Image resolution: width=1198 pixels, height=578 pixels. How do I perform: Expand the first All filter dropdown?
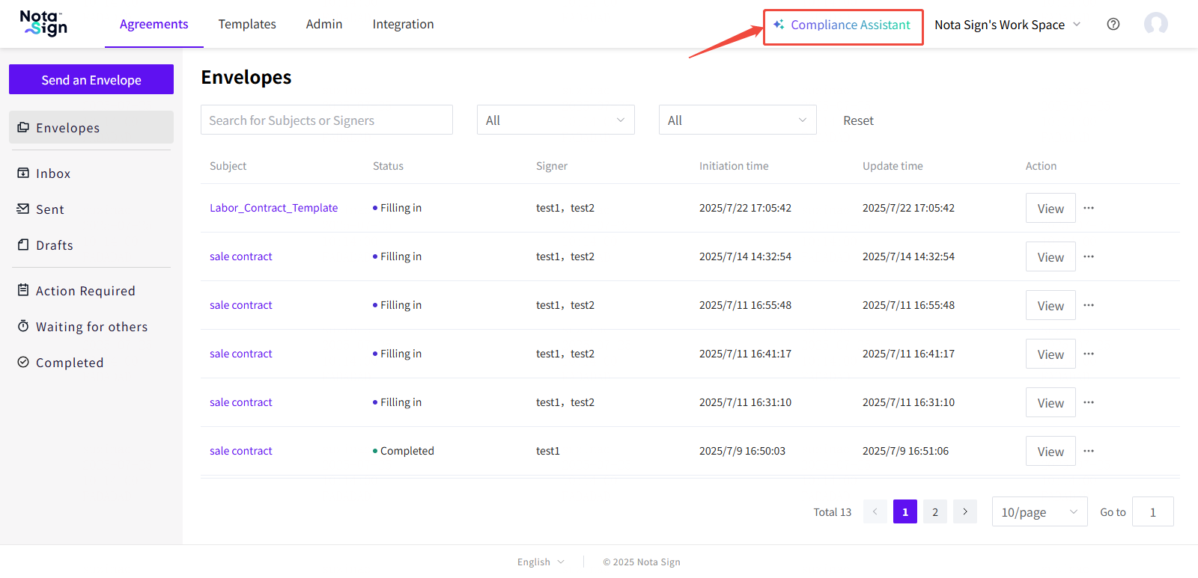point(555,120)
